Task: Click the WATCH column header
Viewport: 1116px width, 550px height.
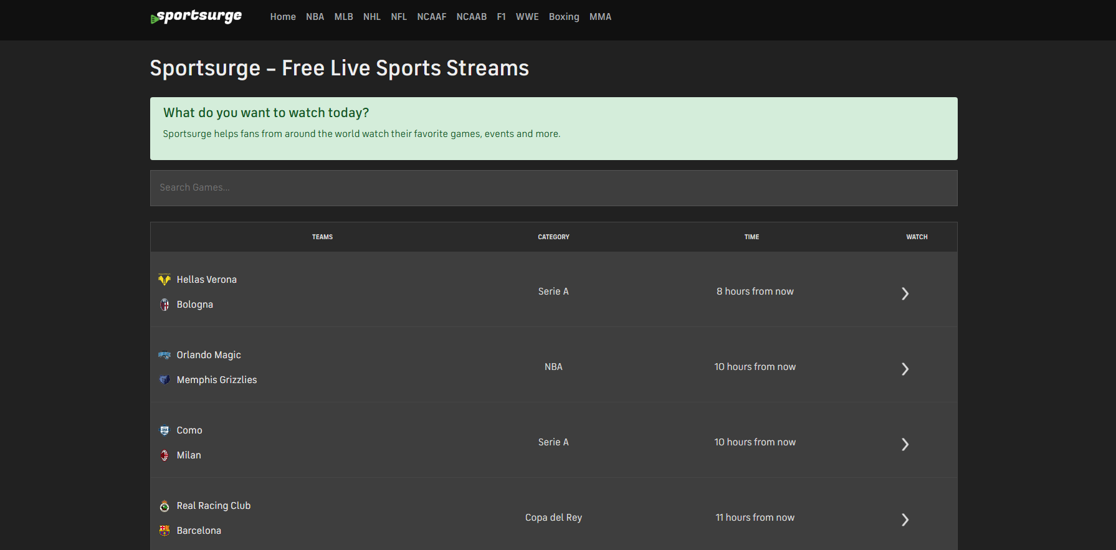Action: click(x=917, y=237)
